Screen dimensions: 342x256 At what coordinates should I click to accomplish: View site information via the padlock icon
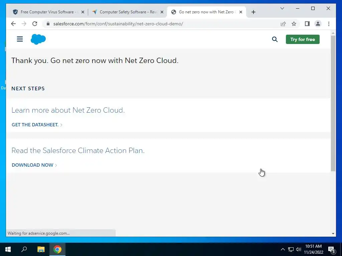click(x=48, y=24)
